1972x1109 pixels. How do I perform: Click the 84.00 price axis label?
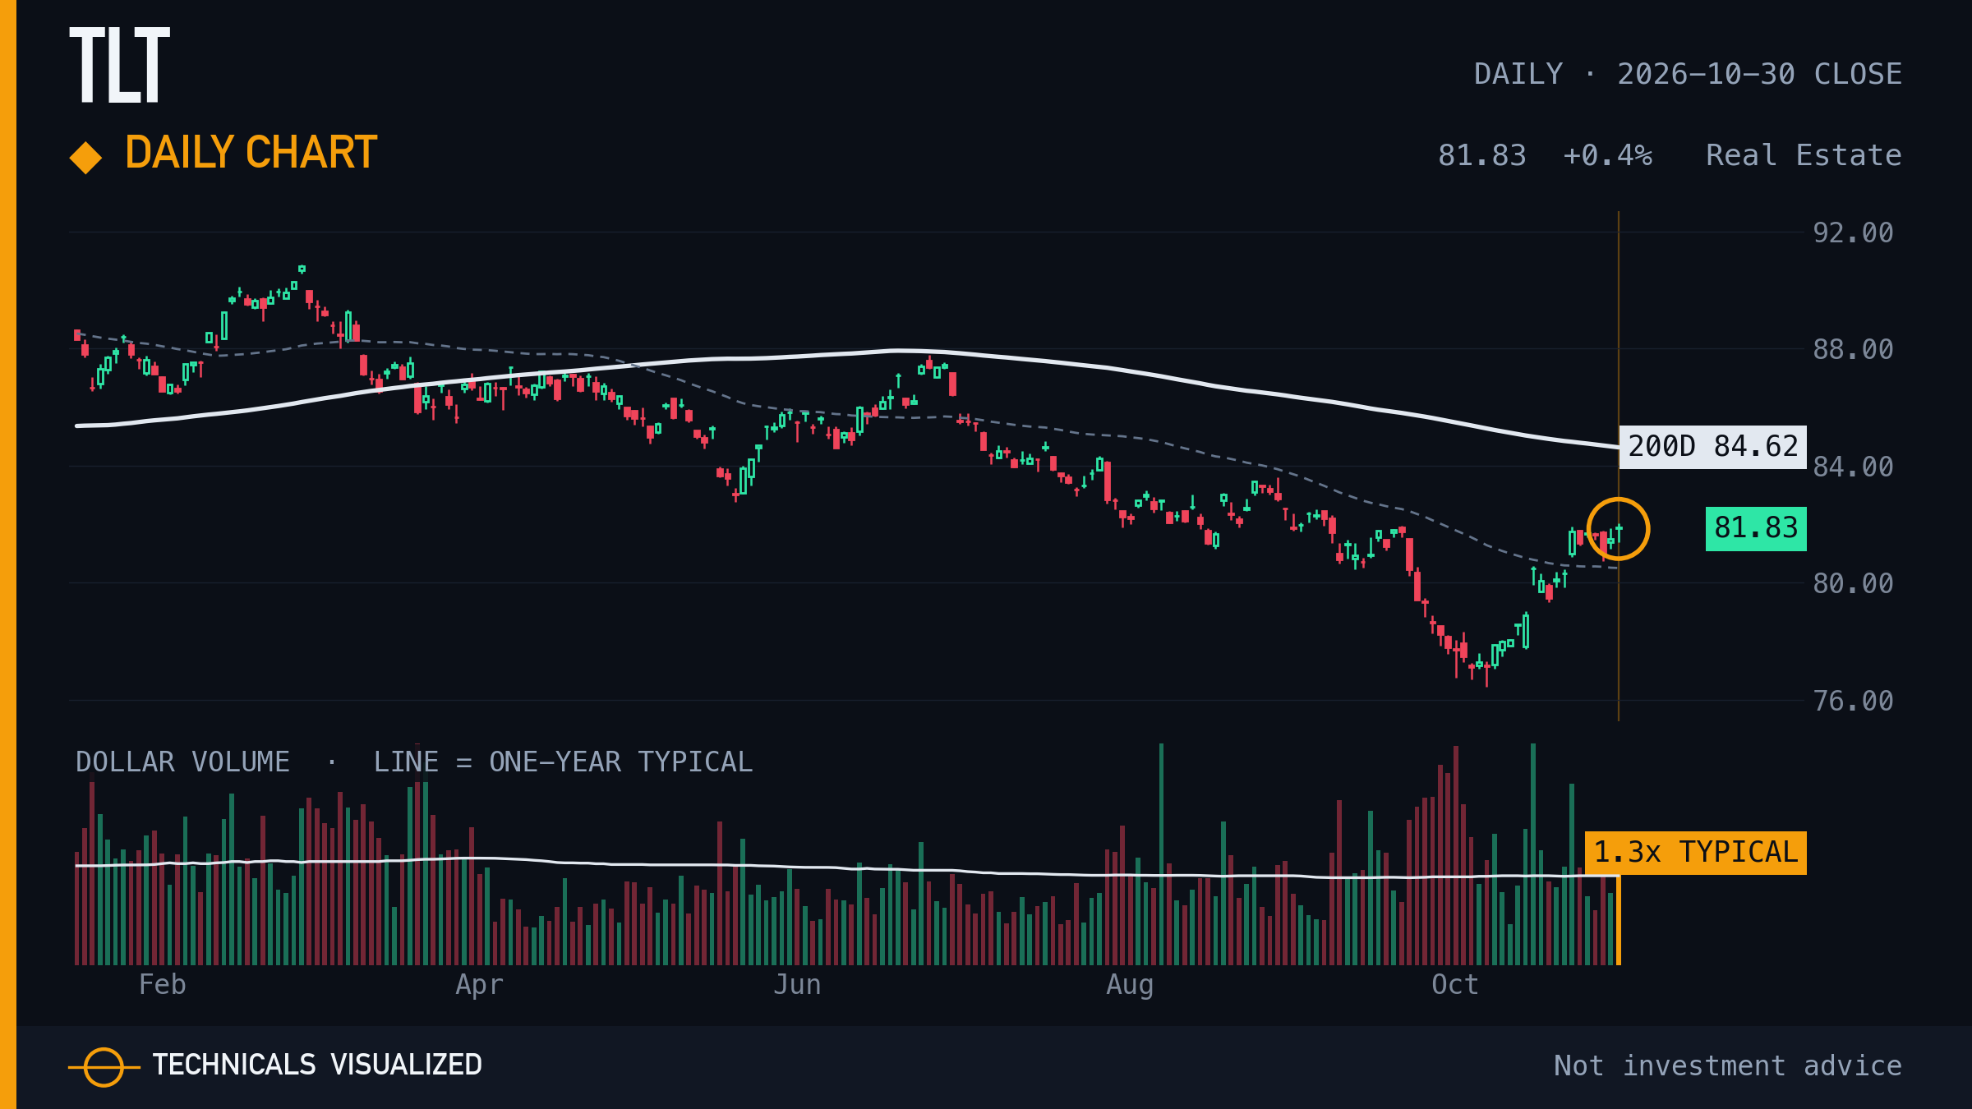(1853, 467)
